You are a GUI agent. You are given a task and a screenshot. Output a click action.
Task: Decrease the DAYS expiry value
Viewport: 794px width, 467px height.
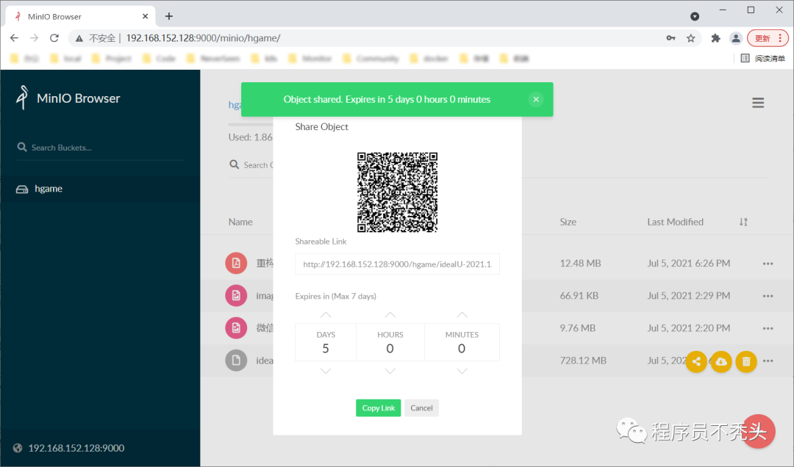click(326, 371)
